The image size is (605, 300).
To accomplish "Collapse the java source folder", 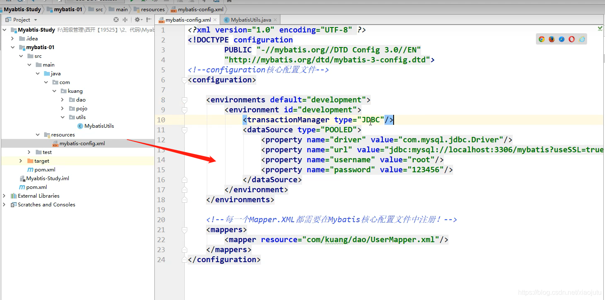I will (37, 73).
